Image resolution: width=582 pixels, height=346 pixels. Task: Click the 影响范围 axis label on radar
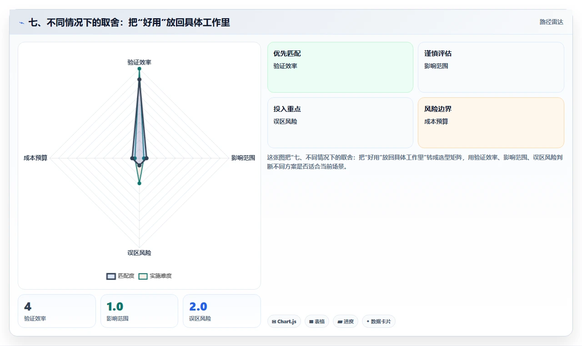click(x=243, y=158)
